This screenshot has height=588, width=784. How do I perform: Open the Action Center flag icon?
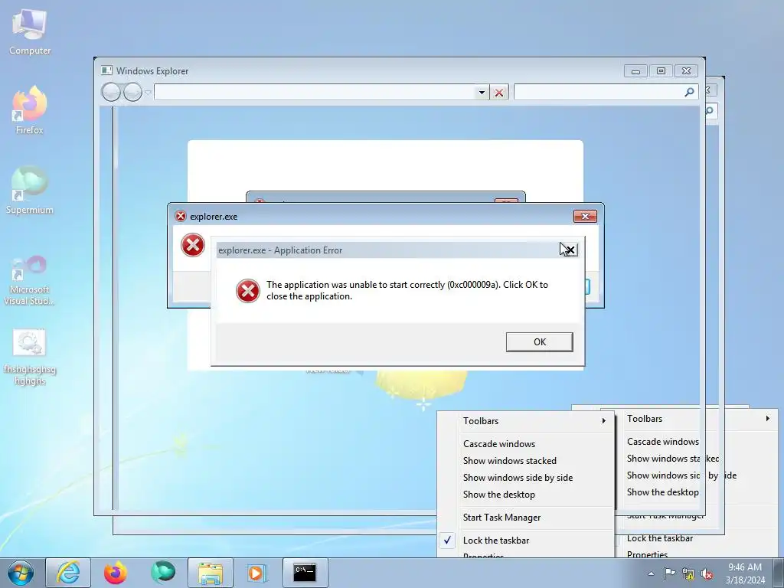[669, 573]
